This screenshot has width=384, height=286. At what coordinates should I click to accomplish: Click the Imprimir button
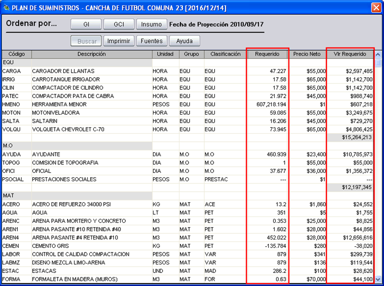[119, 41]
